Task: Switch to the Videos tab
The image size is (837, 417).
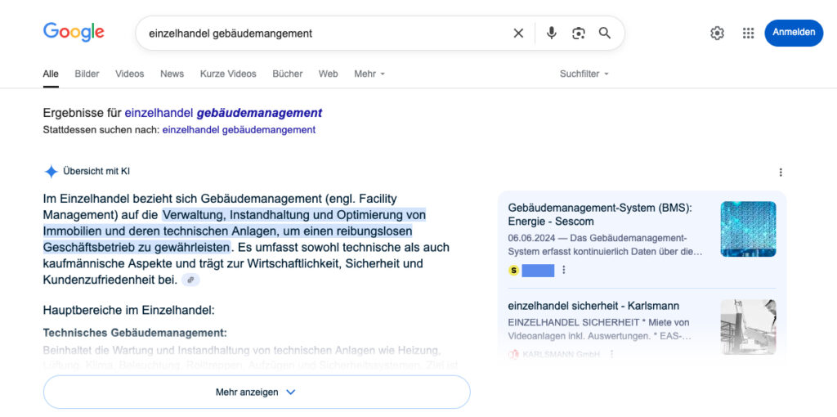Action: pyautogui.click(x=130, y=74)
